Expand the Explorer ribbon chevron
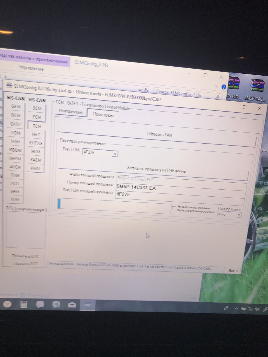268x357 pixels. (x=217, y=86)
